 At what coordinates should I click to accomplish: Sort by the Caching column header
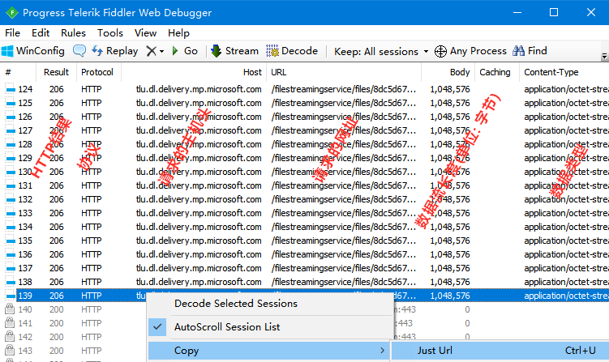click(497, 72)
